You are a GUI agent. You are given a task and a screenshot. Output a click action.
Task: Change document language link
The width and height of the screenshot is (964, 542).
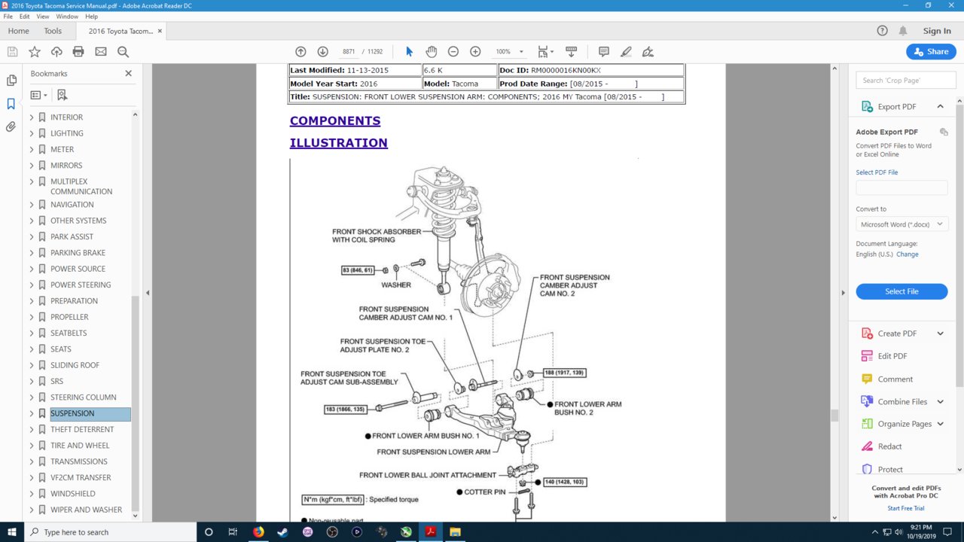(x=907, y=254)
